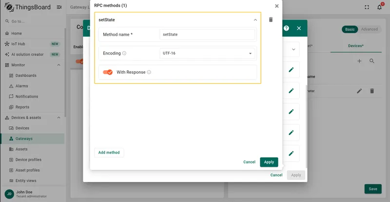
Task: Delete the device row in table
Action: click(372, 91)
